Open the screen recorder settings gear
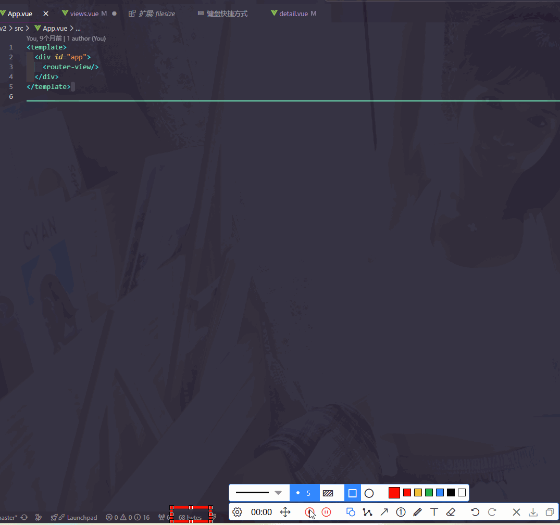This screenshot has width=560, height=525. (x=237, y=512)
